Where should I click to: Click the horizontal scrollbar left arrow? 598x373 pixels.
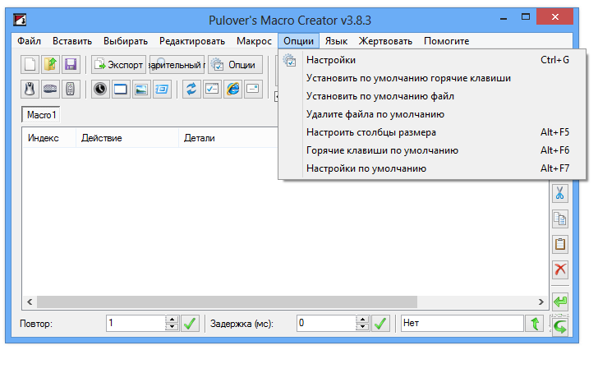pyautogui.click(x=30, y=302)
